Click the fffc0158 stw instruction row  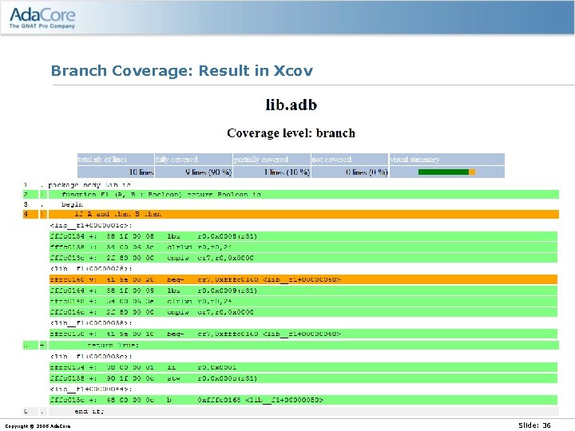pos(303,378)
